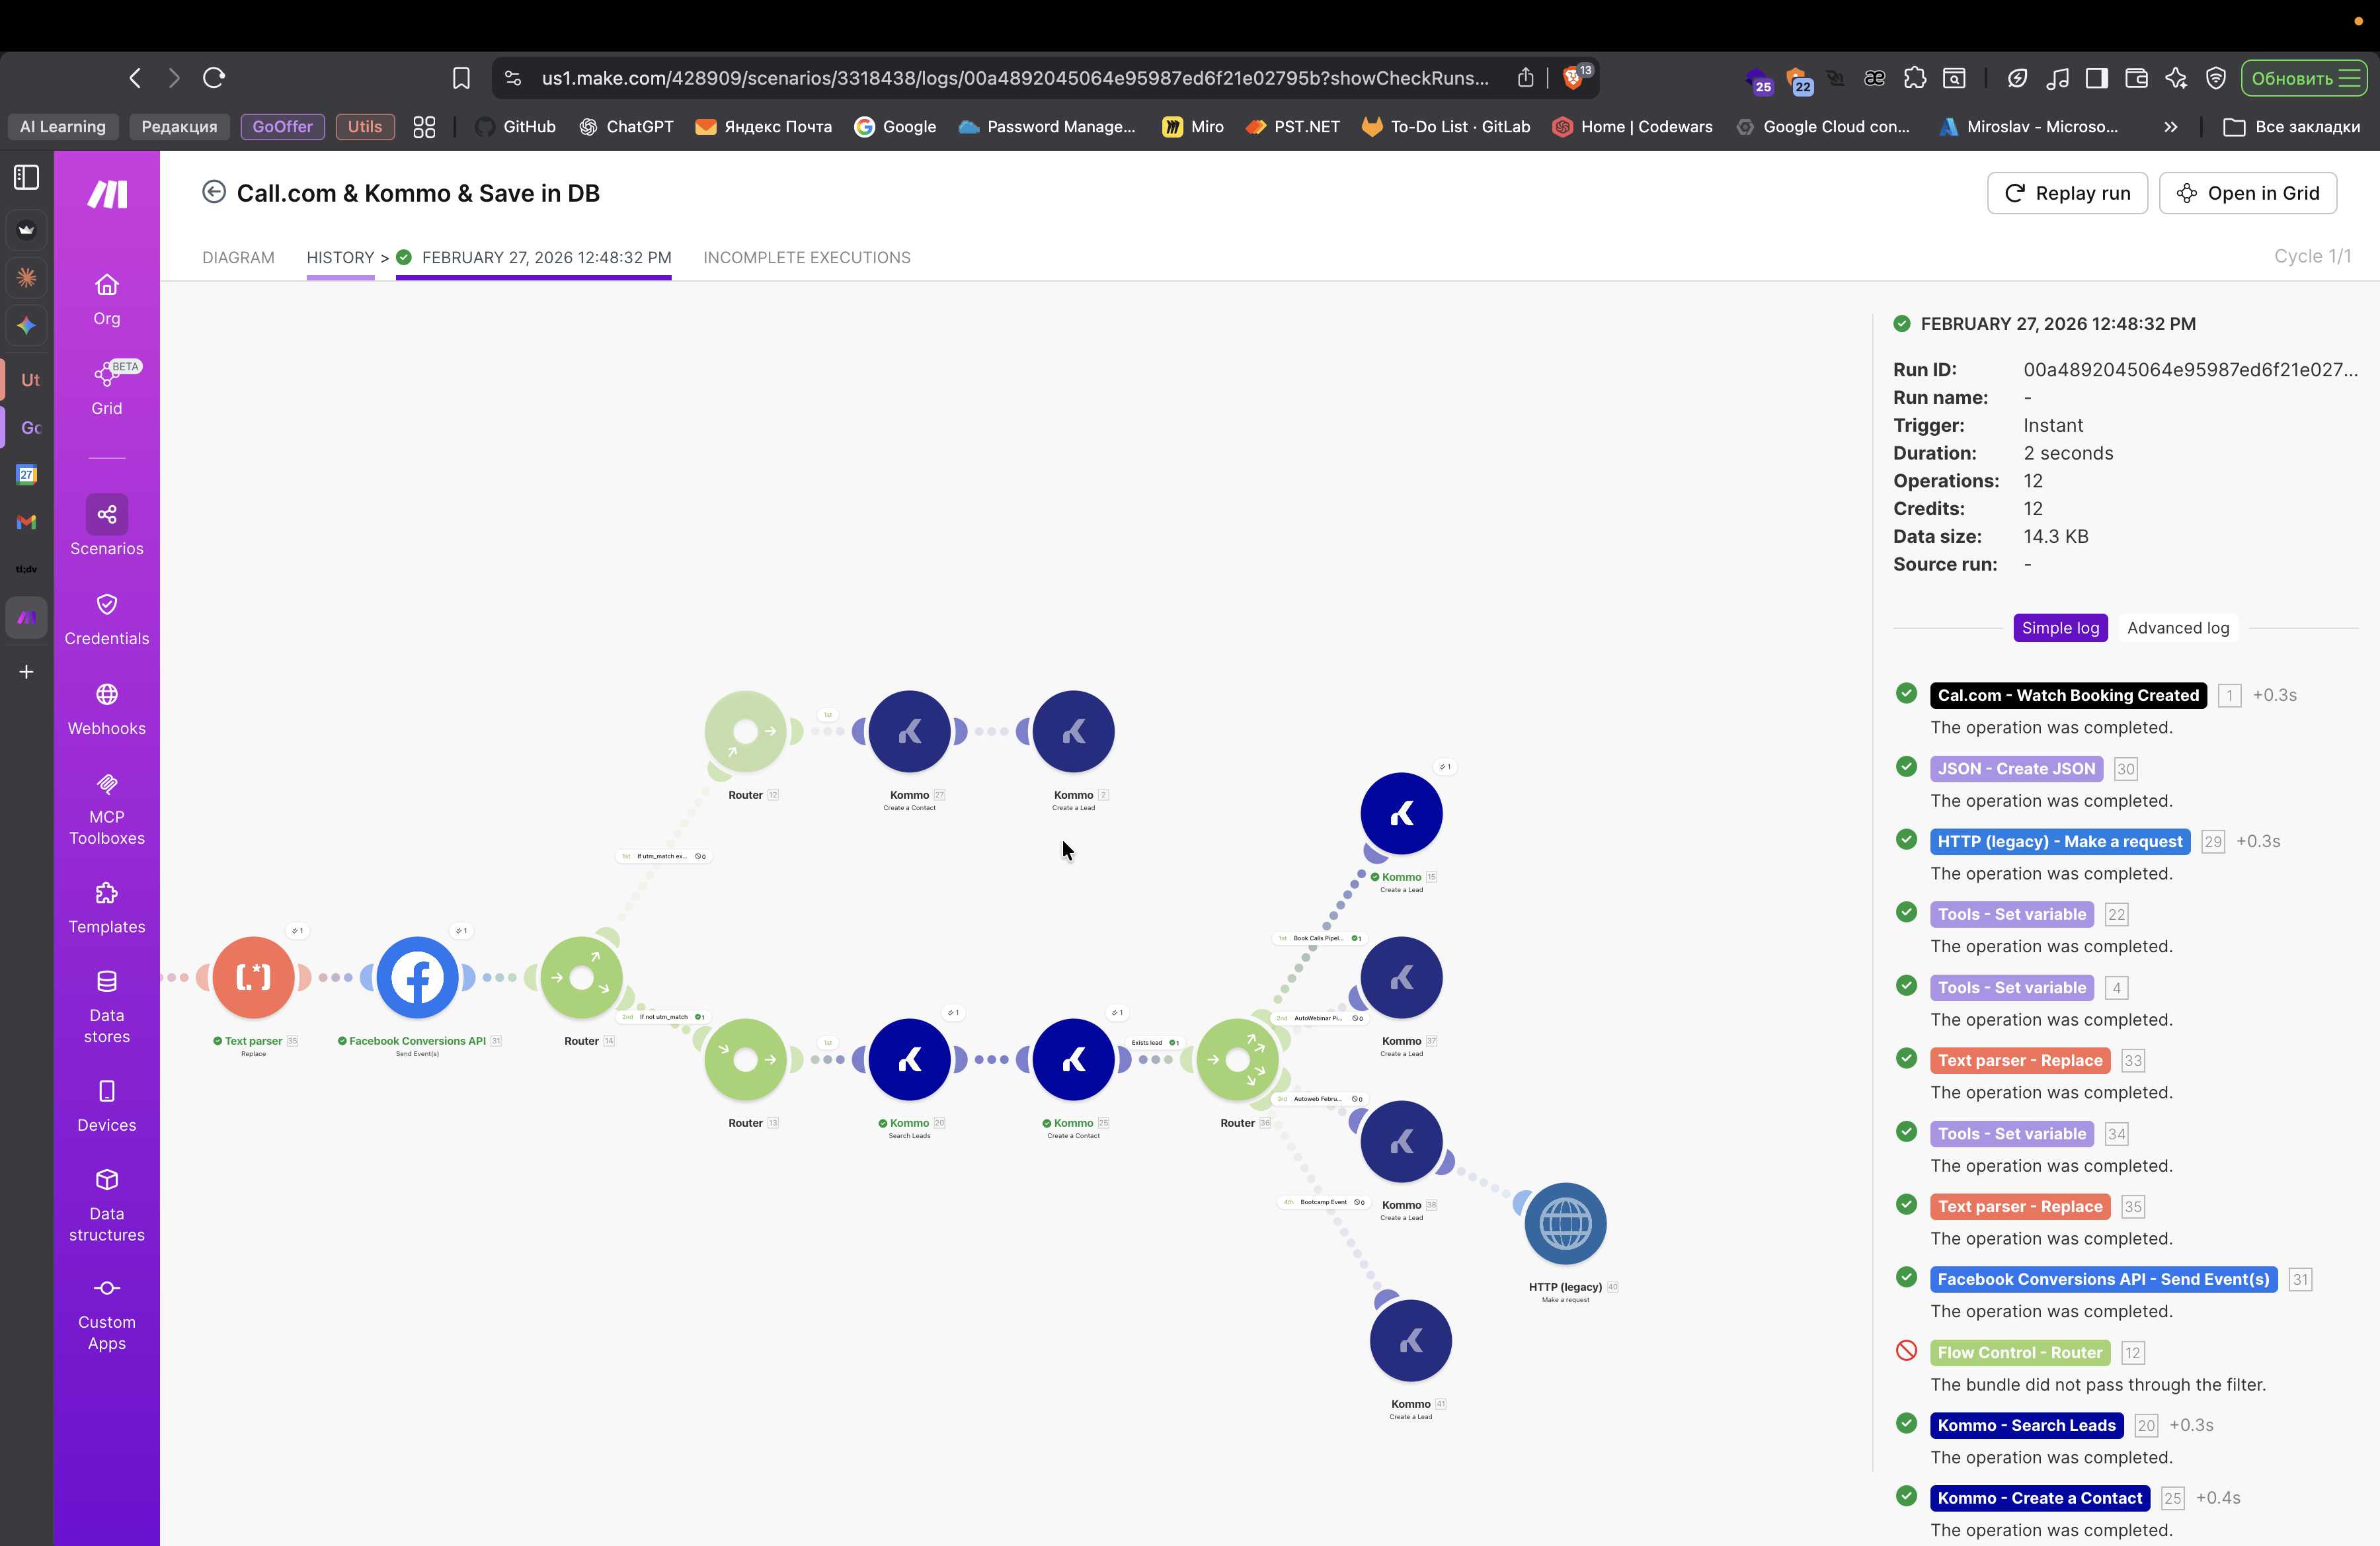The width and height of the screenshot is (2380, 1546).
Task: Click the back arrow beside scenario title
Action: pyautogui.click(x=214, y=192)
